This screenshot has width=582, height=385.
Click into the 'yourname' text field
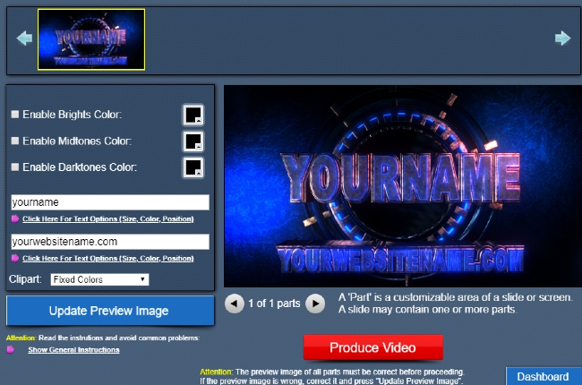click(x=109, y=202)
